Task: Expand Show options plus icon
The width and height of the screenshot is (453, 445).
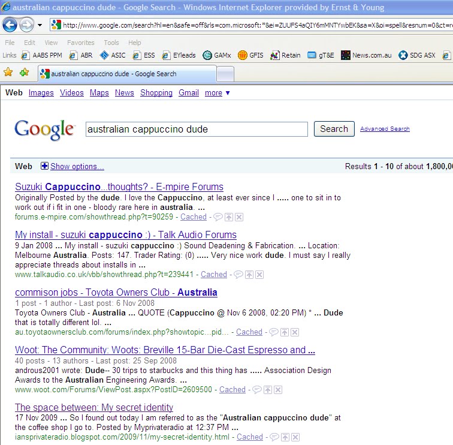Action: (44, 166)
